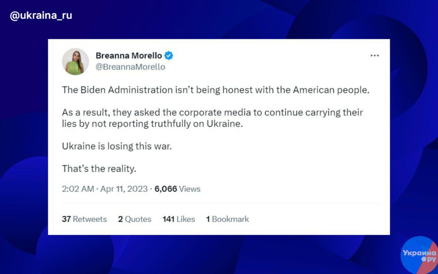Select the Apr 11, 2023 date
438x274 pixels.
point(124,189)
